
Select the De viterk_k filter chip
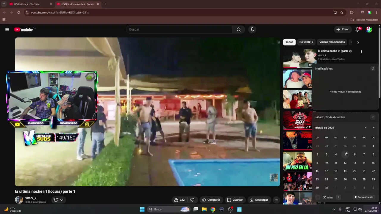point(306,42)
